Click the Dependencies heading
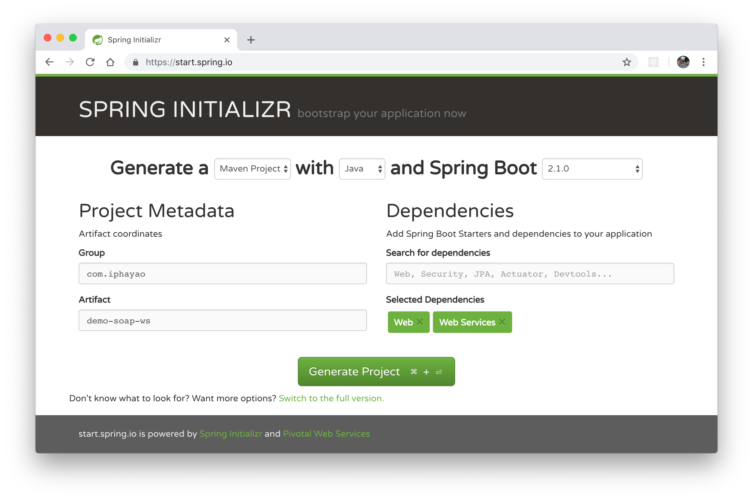This screenshot has height=500, width=753. point(450,211)
